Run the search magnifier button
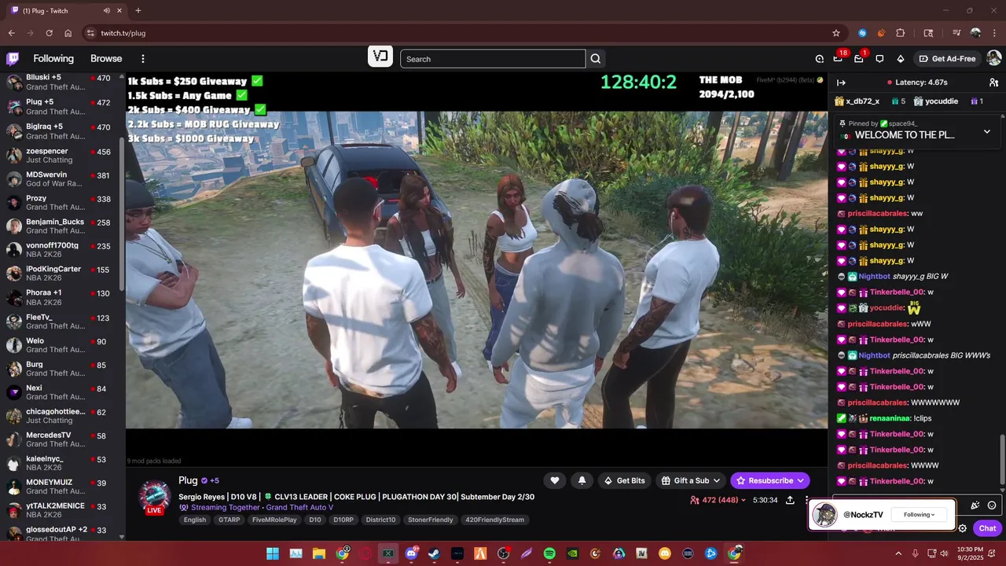Image resolution: width=1006 pixels, height=566 pixels. [596, 59]
